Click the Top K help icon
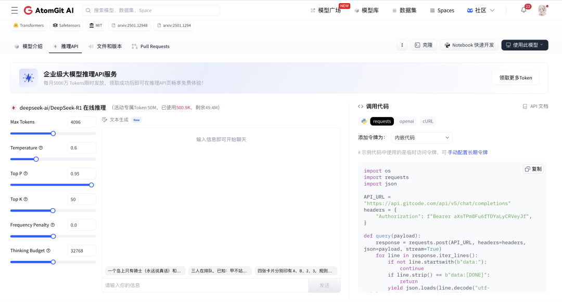This screenshot has height=302, width=562. [26, 199]
